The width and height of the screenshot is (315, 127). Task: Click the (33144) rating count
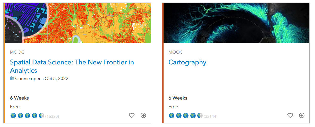tap(210, 116)
